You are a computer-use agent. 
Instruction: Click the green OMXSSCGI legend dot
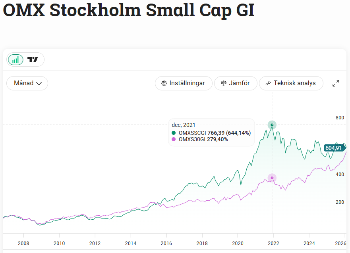coord(174,133)
